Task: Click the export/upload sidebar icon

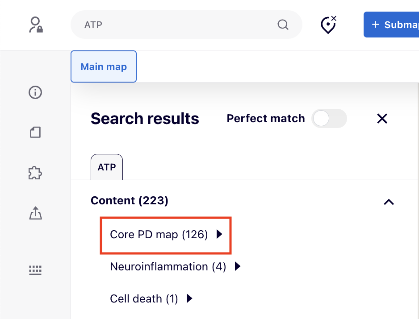Action: [x=35, y=213]
